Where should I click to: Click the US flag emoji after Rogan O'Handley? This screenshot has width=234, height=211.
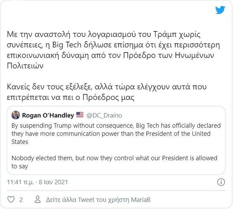pyautogui.click(x=80, y=115)
